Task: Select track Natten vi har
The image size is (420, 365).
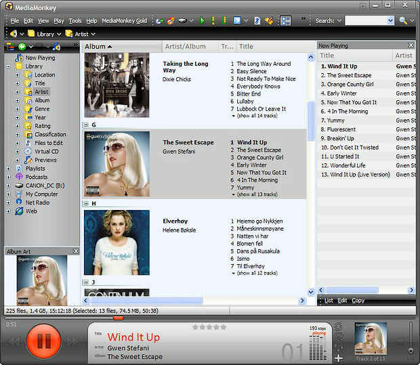Action: pos(252,236)
